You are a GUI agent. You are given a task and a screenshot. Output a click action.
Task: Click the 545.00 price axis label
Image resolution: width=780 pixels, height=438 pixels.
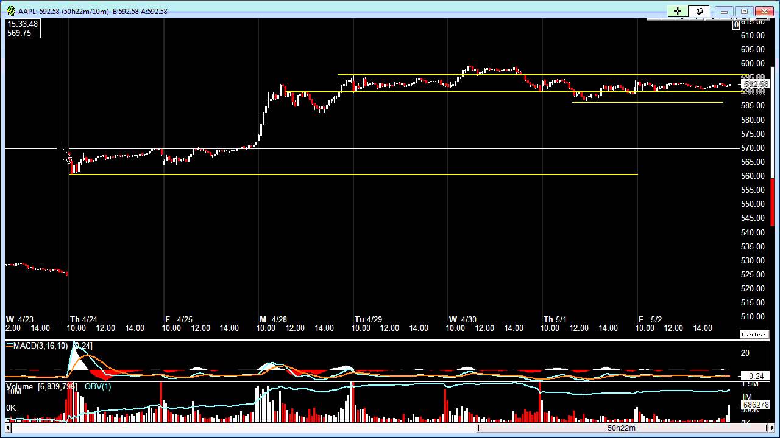[753, 218]
